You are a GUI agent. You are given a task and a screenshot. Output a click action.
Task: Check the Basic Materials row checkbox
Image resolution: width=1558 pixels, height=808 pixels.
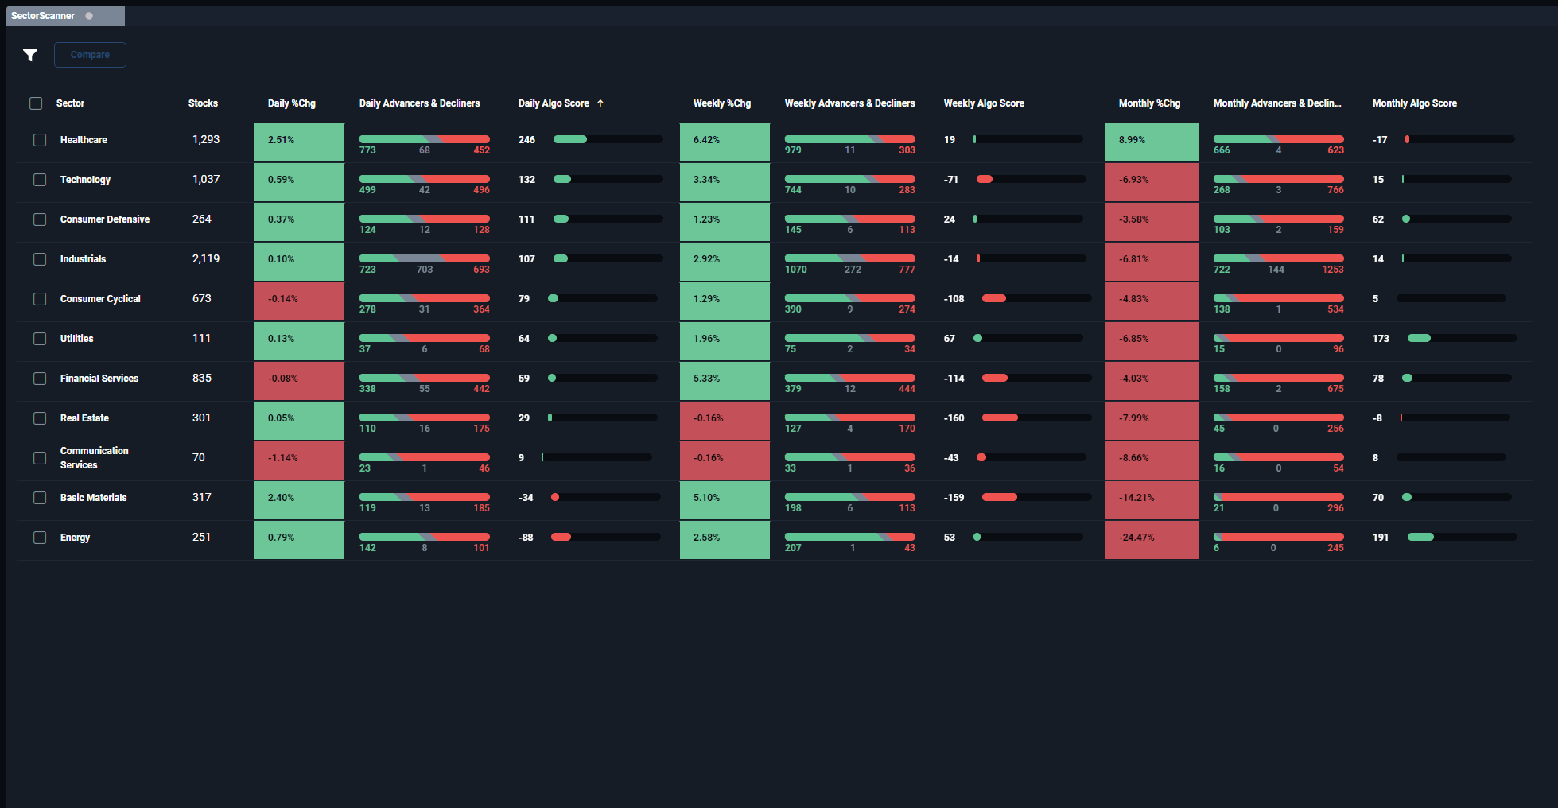click(x=40, y=498)
